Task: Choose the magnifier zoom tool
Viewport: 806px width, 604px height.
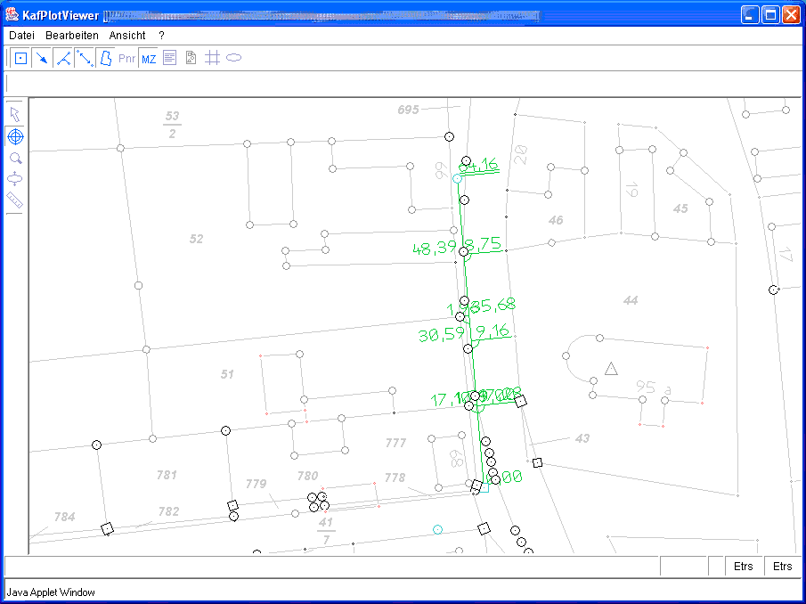Action: (15, 158)
